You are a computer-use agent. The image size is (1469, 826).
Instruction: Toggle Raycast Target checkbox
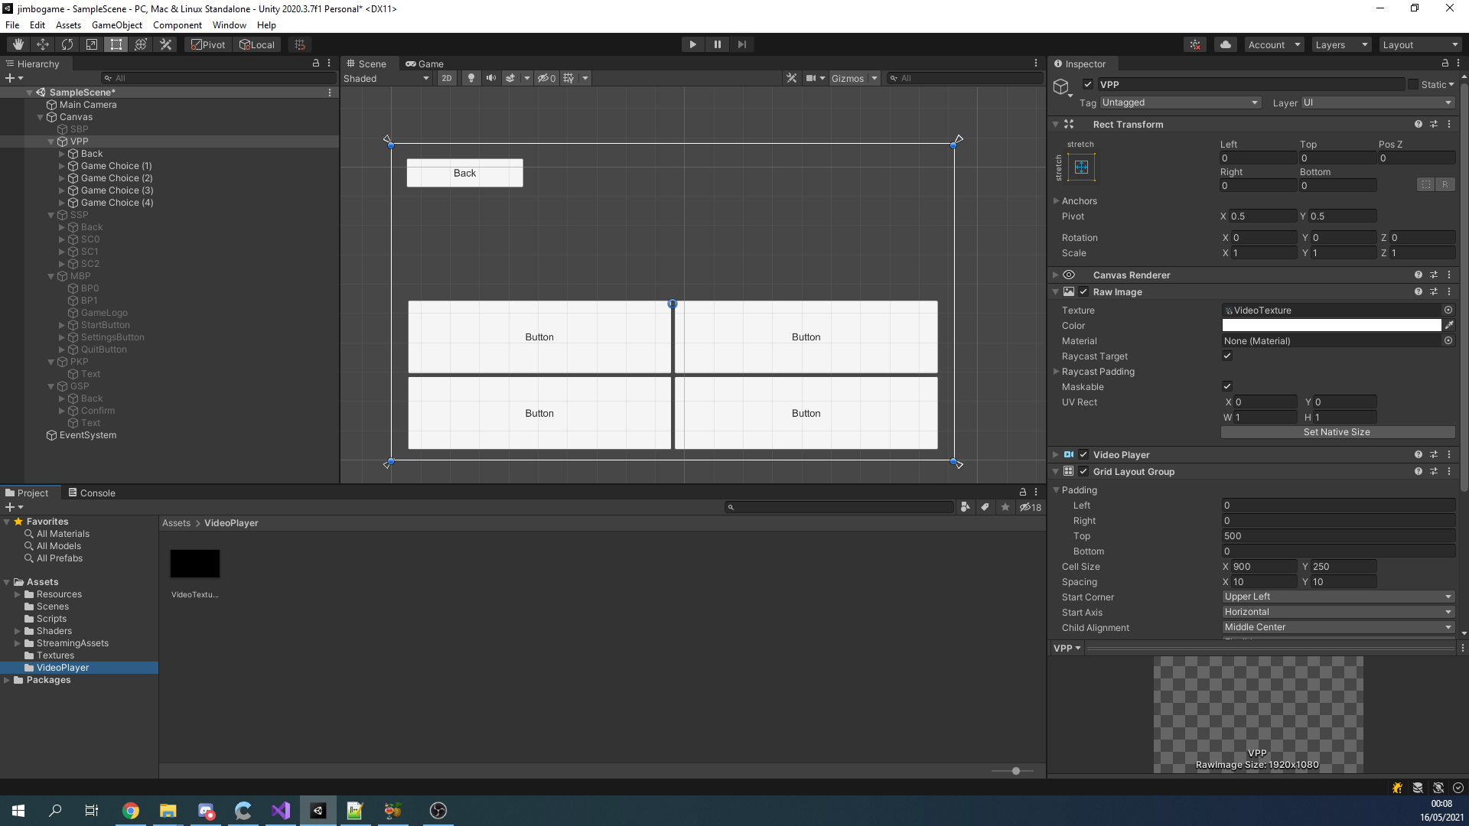pyautogui.click(x=1227, y=356)
